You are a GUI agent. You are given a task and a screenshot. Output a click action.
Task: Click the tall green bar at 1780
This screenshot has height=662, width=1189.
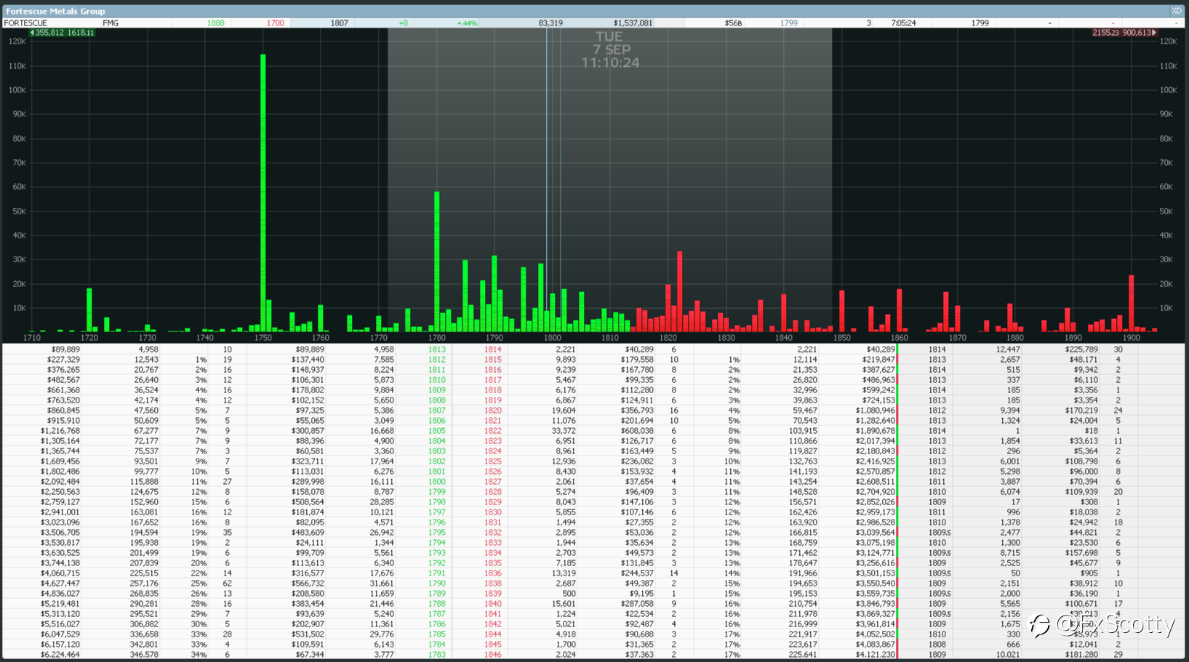(436, 262)
